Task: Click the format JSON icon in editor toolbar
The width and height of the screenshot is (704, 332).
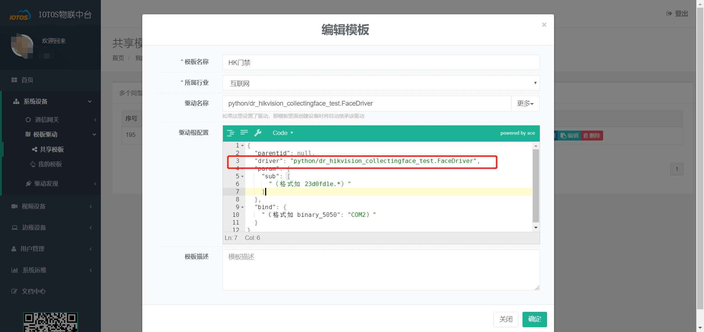Action: click(230, 133)
